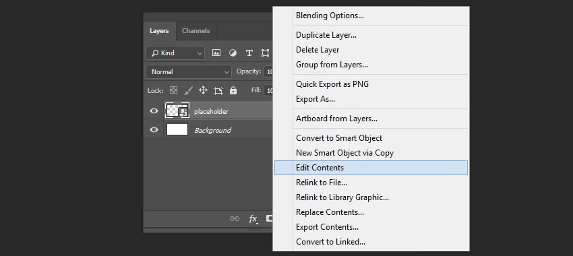Open the Kind filter dropdown
The image size is (573, 256).
coord(175,53)
